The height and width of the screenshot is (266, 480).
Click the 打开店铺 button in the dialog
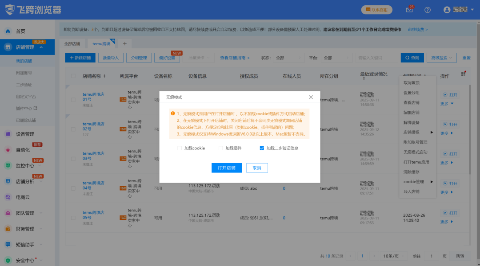[227, 168]
